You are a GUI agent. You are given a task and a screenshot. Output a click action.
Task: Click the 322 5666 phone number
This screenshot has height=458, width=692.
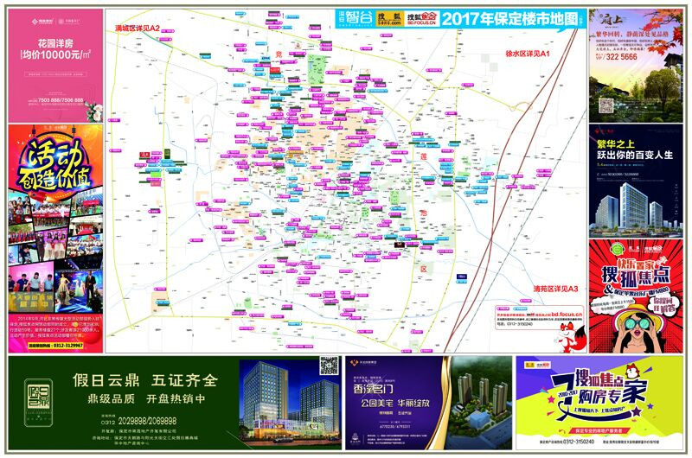(621, 57)
